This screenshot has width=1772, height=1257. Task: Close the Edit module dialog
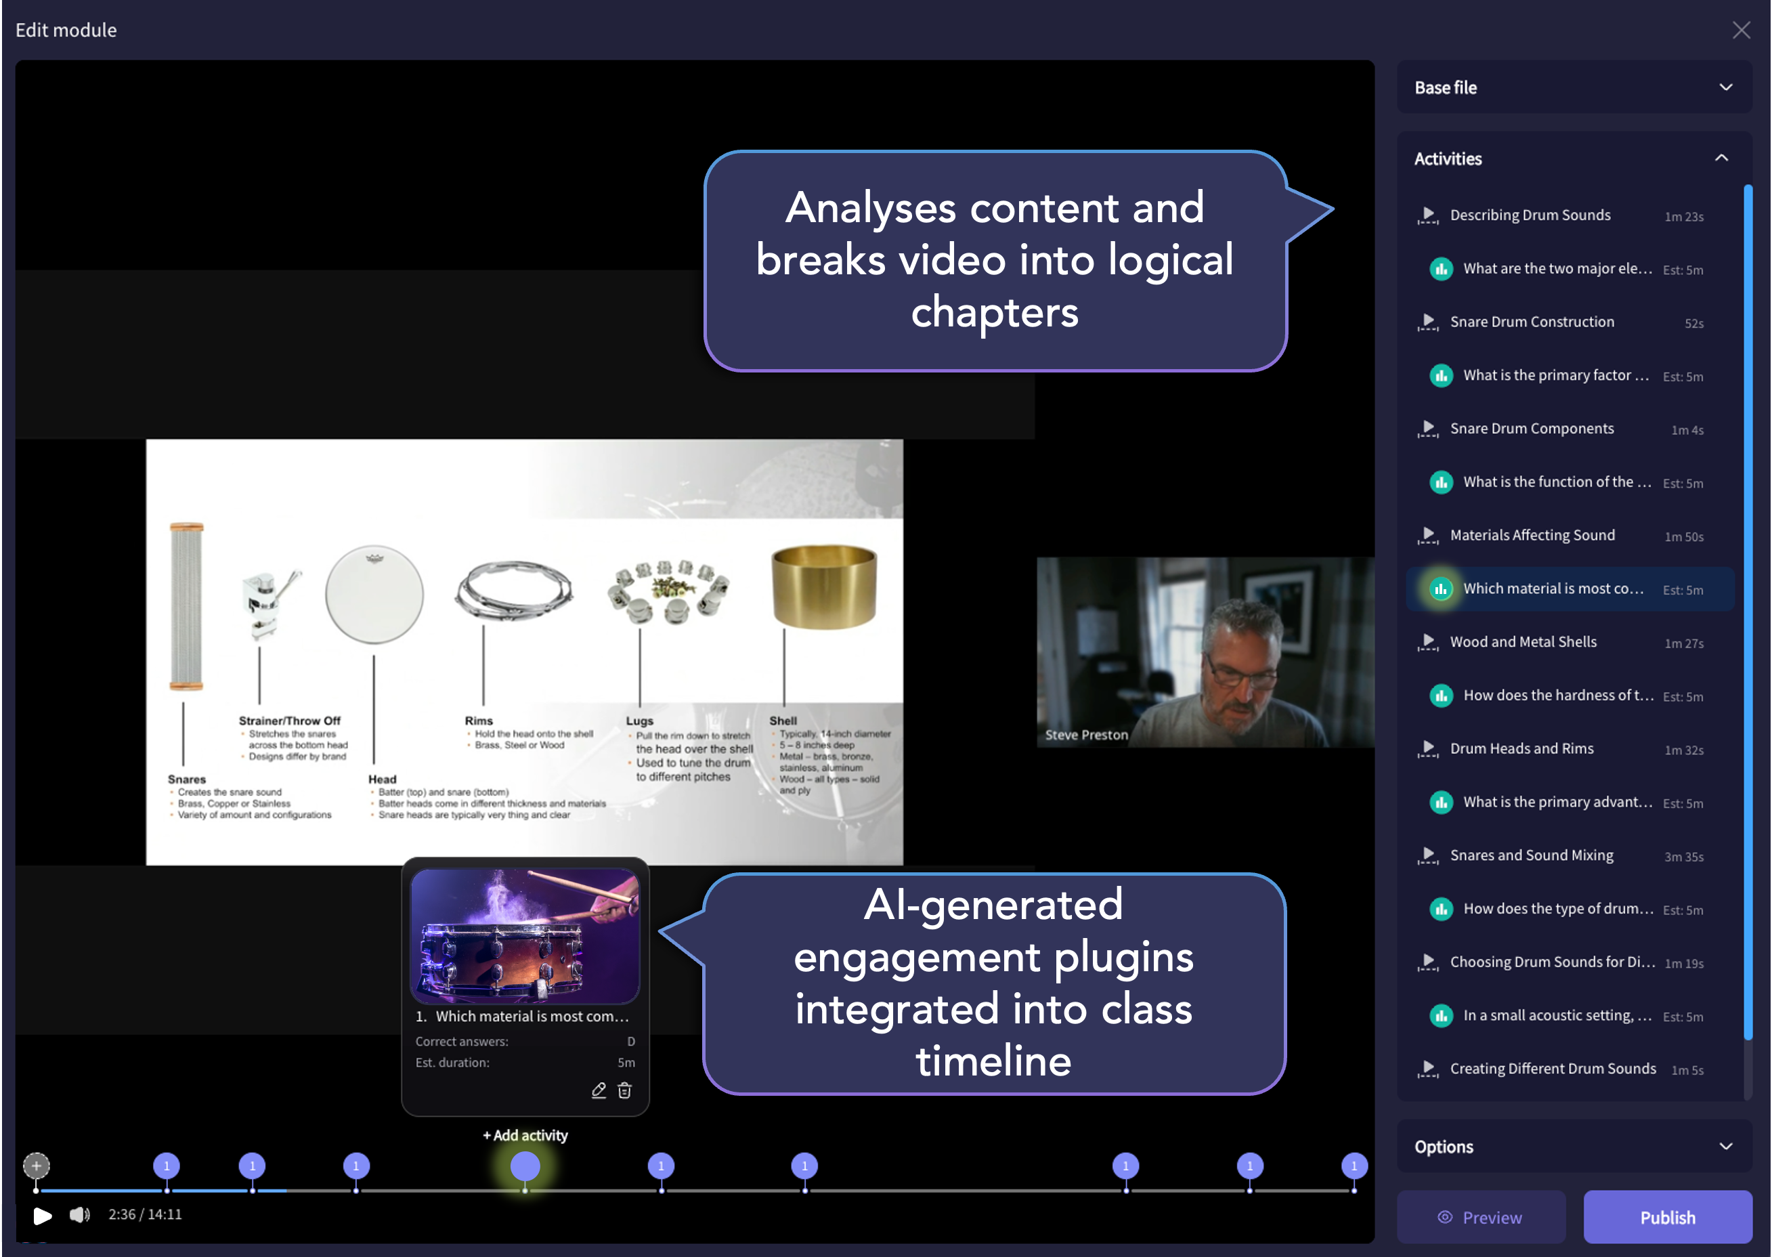coord(1742,30)
